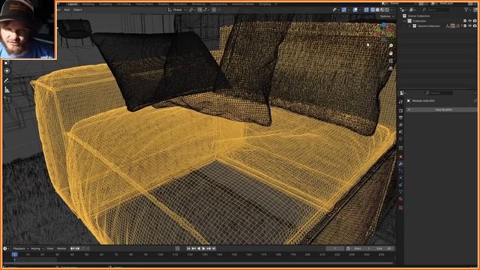
Task: Open the Playback dropdown in timeline
Action: [20, 248]
